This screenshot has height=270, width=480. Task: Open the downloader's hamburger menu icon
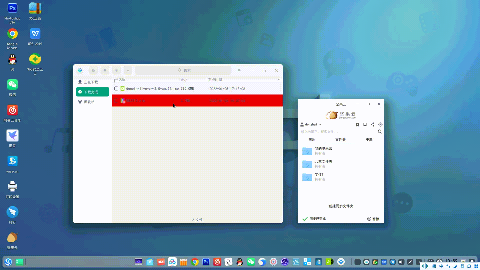point(239,70)
